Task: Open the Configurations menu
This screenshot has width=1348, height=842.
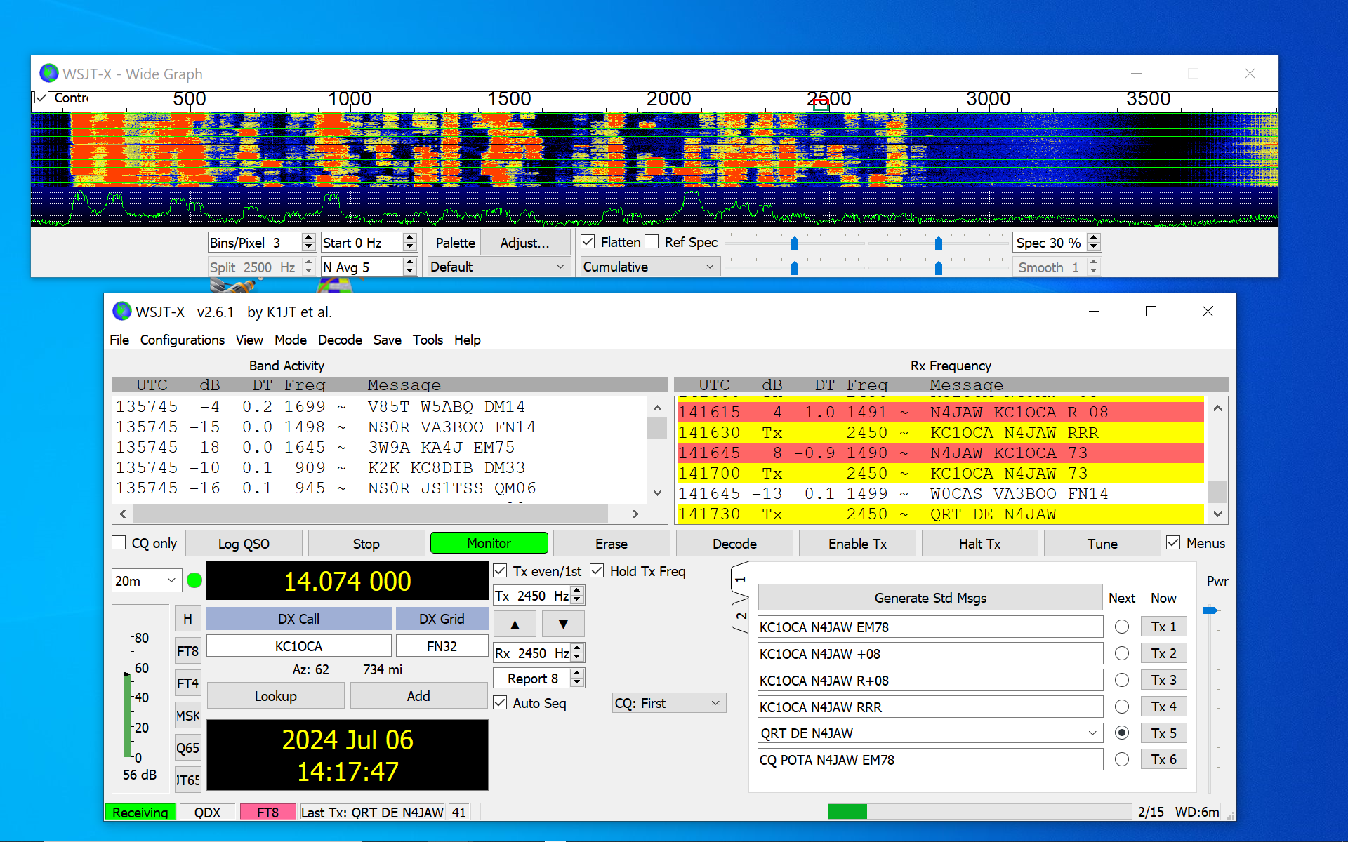Action: click(x=183, y=340)
